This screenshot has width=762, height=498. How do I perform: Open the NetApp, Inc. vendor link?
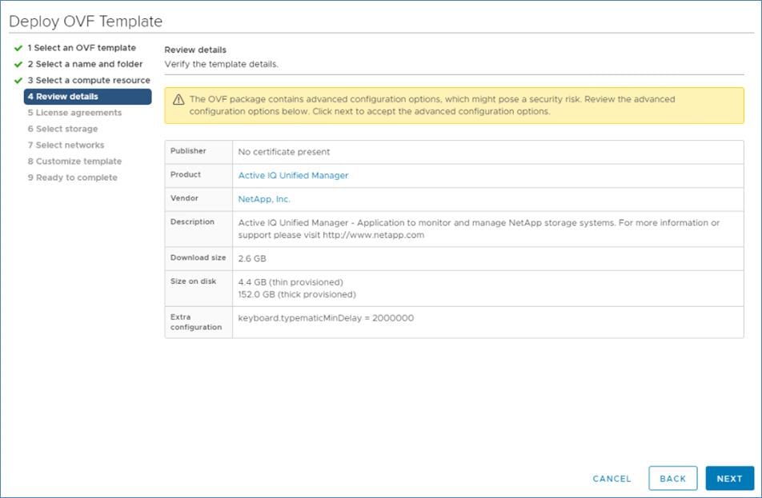tap(264, 200)
